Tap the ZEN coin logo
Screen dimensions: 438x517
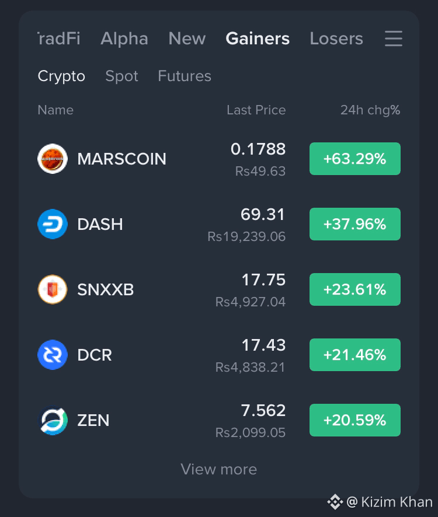tap(53, 420)
